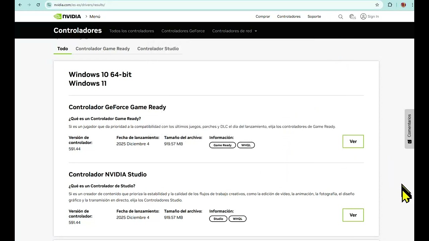Click the Game Ready info badge
This screenshot has height=241, width=429.
[223, 145]
